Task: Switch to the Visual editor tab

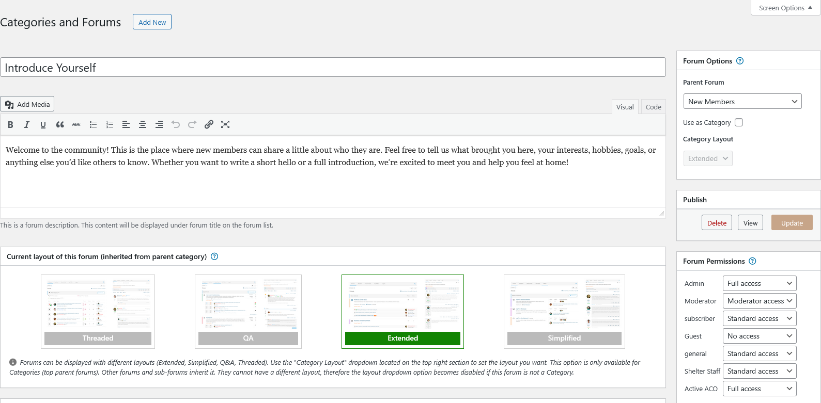Action: (625, 107)
